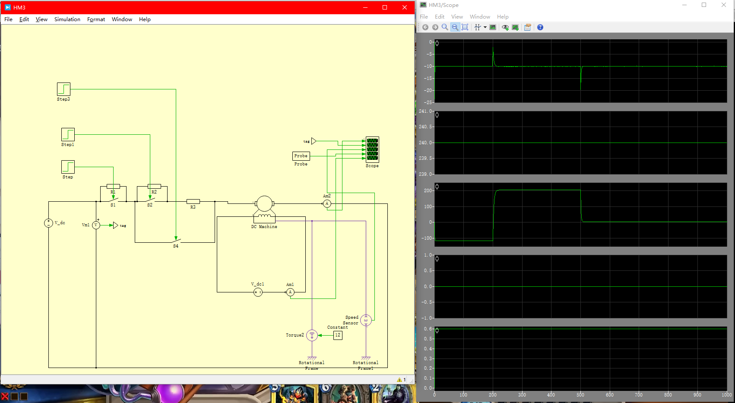The image size is (735, 403).
Task: Toggle axis lock on third scope plot
Action: click(x=437, y=187)
